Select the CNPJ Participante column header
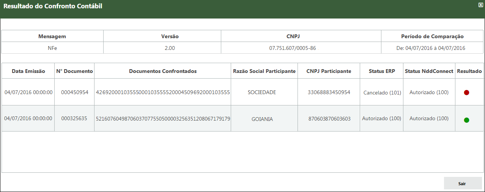This screenshot has height=192, width=485. point(329,71)
